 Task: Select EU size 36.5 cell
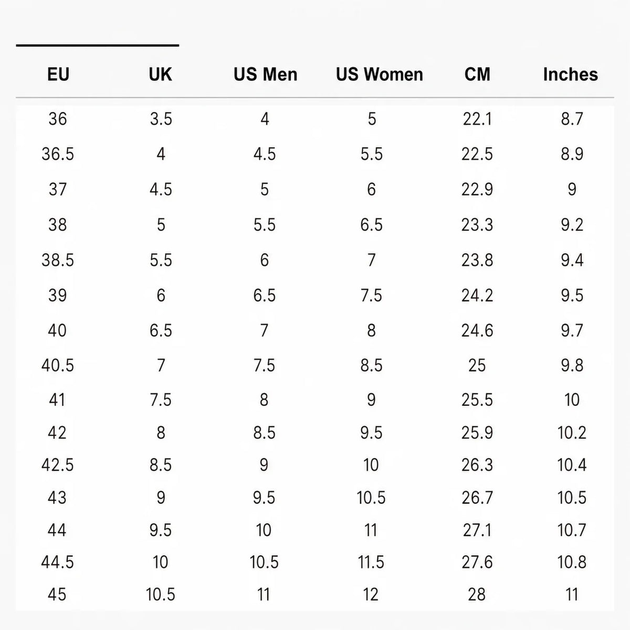pos(58,154)
